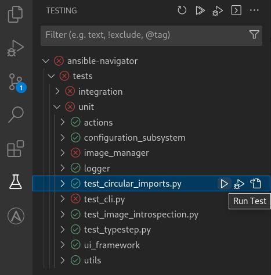Click the Refresh Tests icon

(182, 10)
